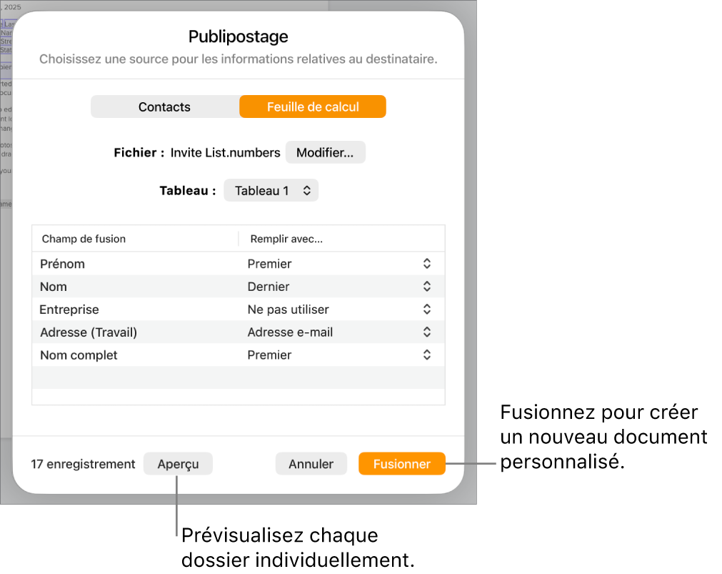The image size is (722, 574).
Task: Click the Remplir avec column header
Action: [x=286, y=238]
